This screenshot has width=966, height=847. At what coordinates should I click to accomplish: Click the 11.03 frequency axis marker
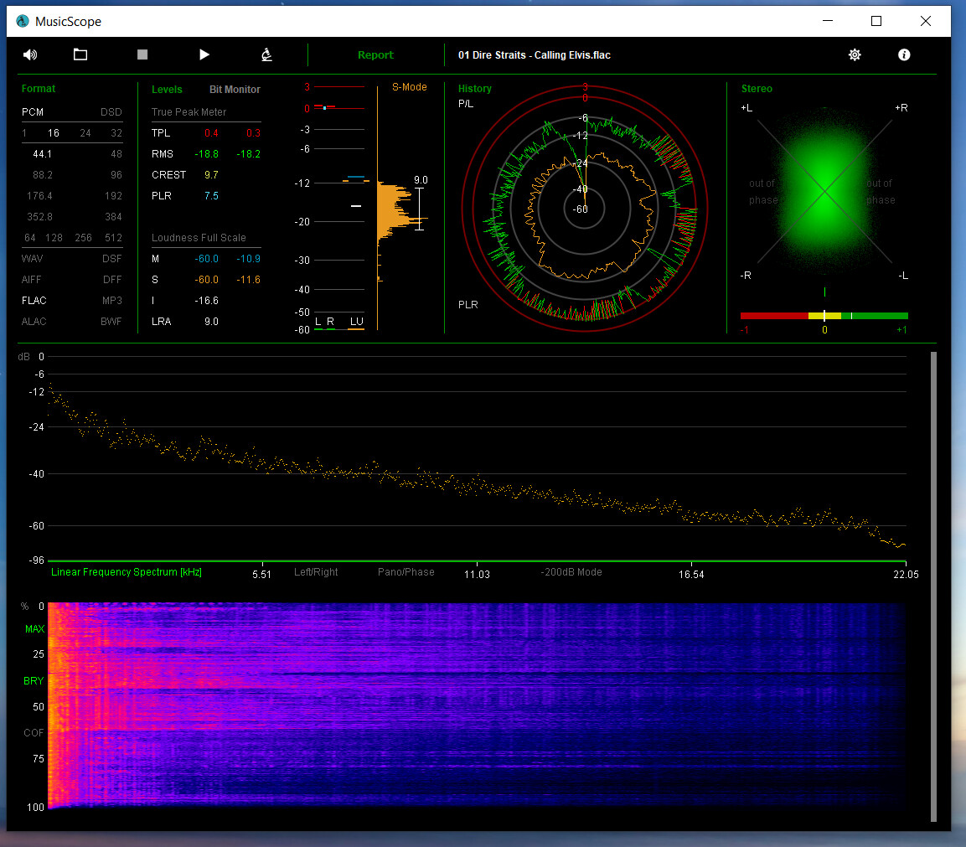click(477, 575)
